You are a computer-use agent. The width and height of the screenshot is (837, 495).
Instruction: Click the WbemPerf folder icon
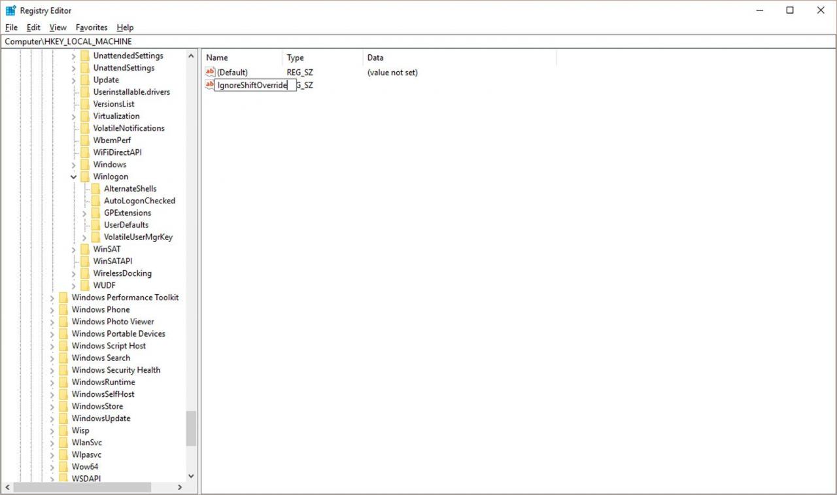point(85,140)
